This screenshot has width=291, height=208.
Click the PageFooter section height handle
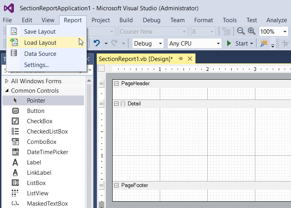[x=101, y=185]
